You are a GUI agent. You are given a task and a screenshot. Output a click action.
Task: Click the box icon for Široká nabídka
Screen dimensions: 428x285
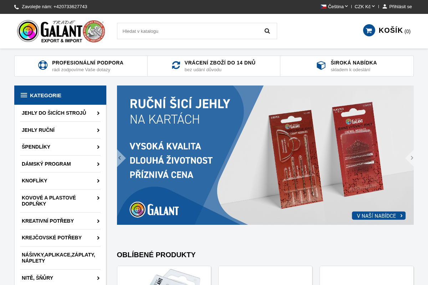[321, 65]
